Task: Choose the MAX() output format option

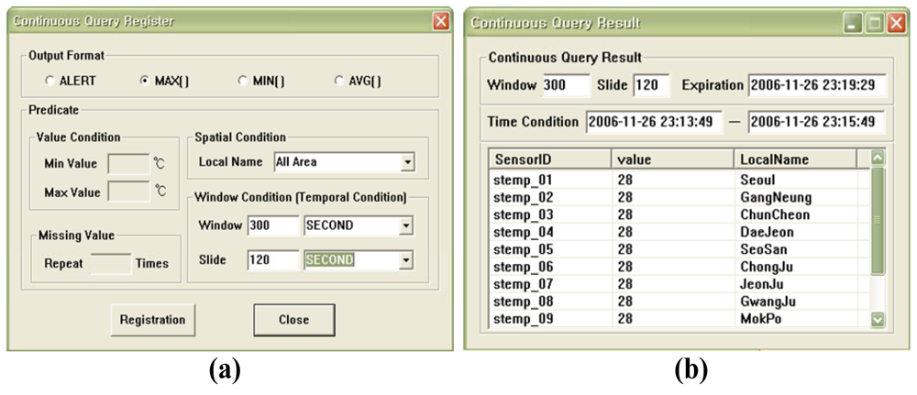Action: coord(144,81)
